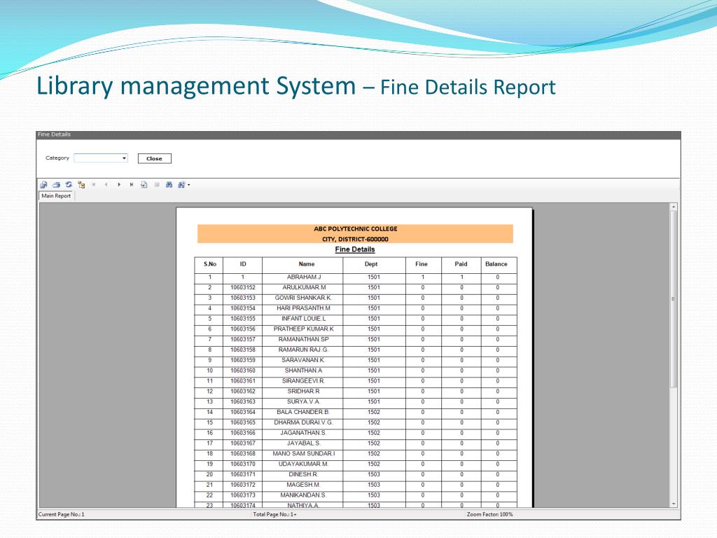Click the Go To Page icon

point(144,185)
